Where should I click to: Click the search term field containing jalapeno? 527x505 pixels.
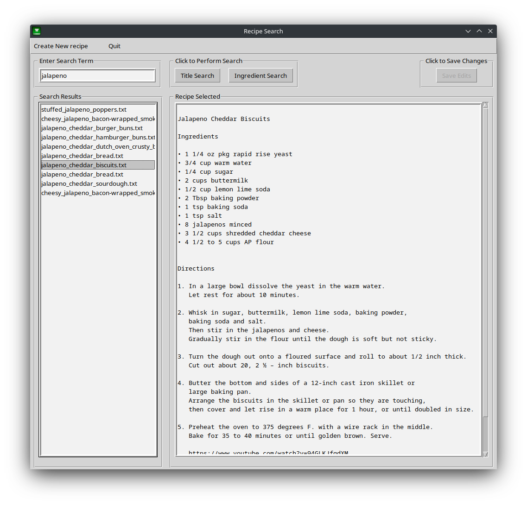[x=97, y=76]
